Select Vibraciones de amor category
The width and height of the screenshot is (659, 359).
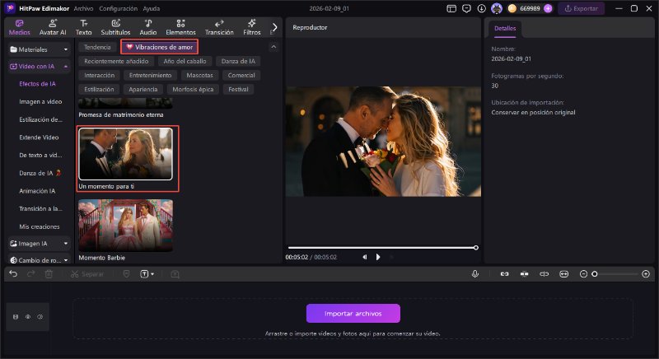point(160,47)
